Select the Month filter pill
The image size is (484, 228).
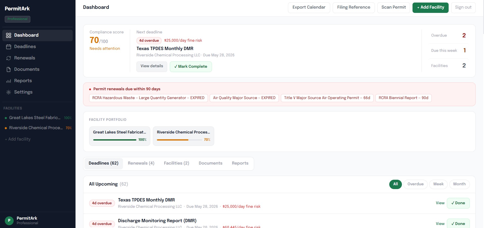click(x=459, y=184)
